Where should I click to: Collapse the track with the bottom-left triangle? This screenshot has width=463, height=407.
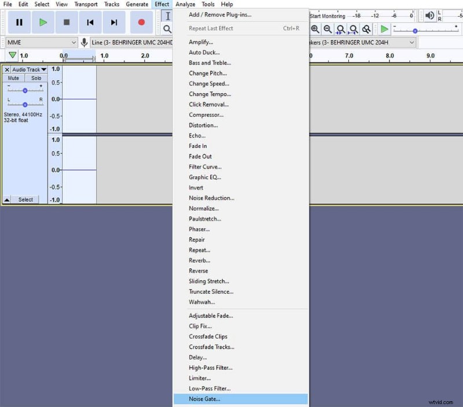pos(8,199)
